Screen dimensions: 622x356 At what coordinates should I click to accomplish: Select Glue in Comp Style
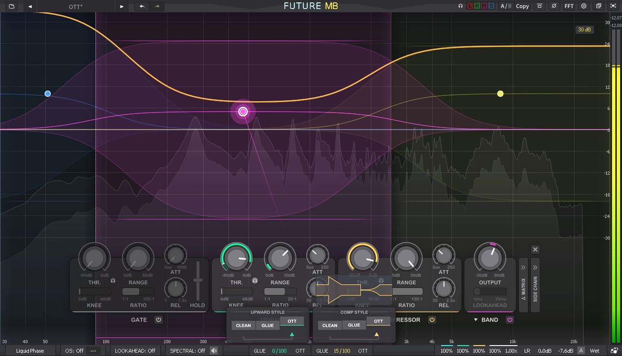pos(354,325)
